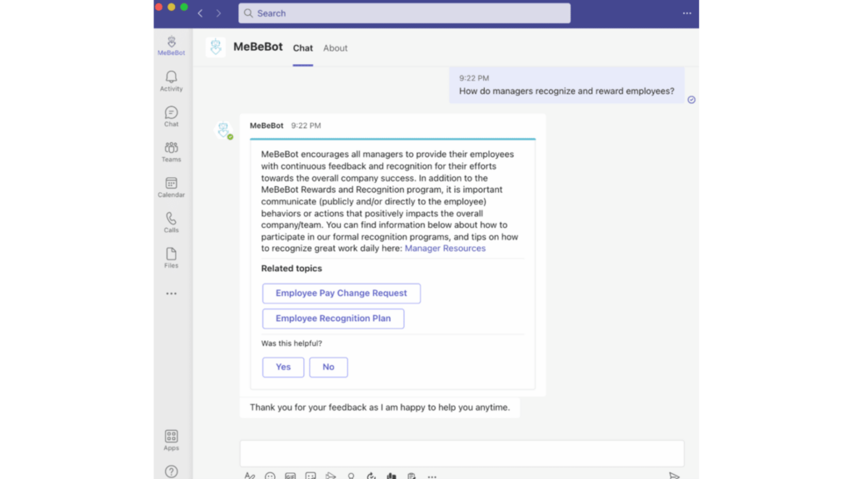The image size is (853, 479).
Task: Open the GIF picker
Action: (291, 475)
